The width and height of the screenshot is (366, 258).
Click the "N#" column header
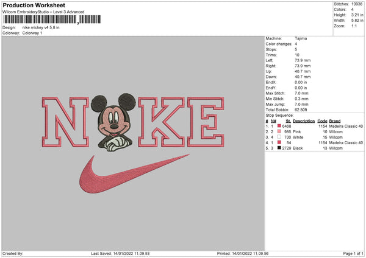point(273,121)
